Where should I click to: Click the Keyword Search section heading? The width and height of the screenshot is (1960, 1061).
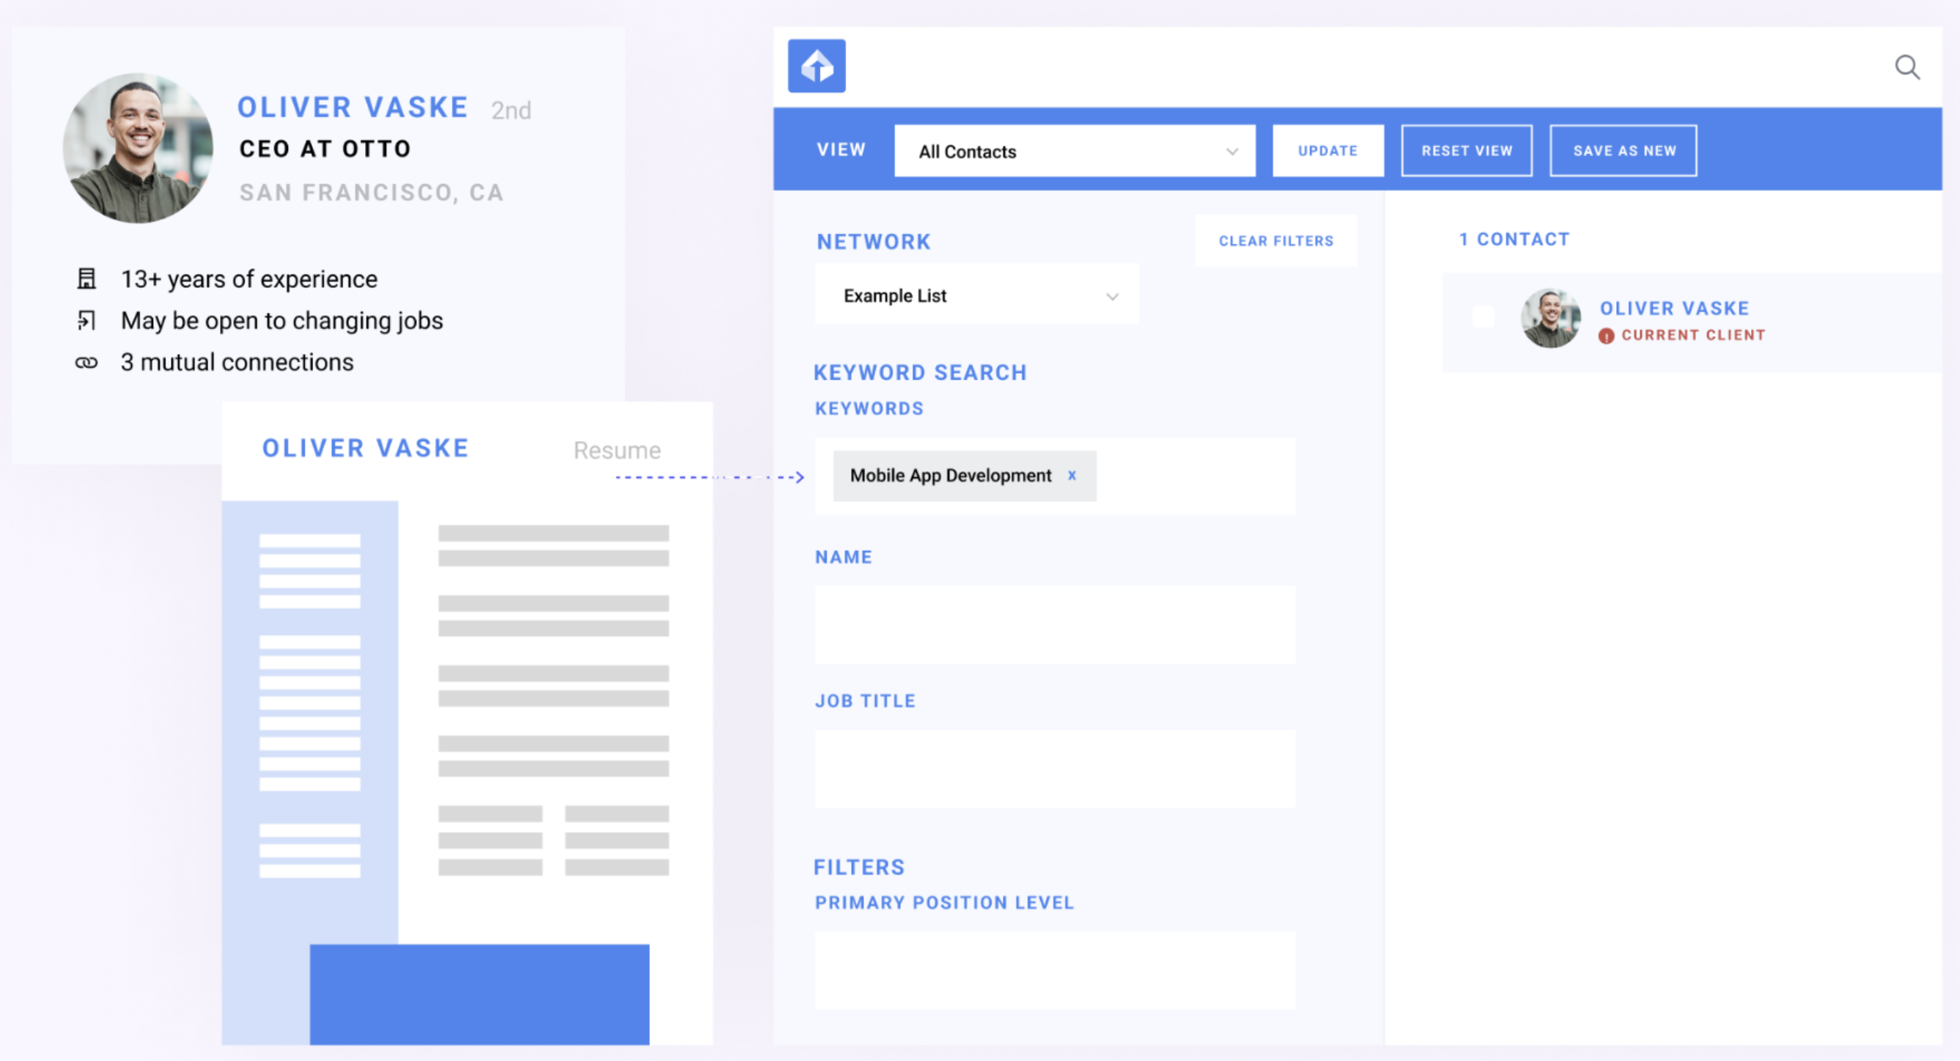pos(920,373)
